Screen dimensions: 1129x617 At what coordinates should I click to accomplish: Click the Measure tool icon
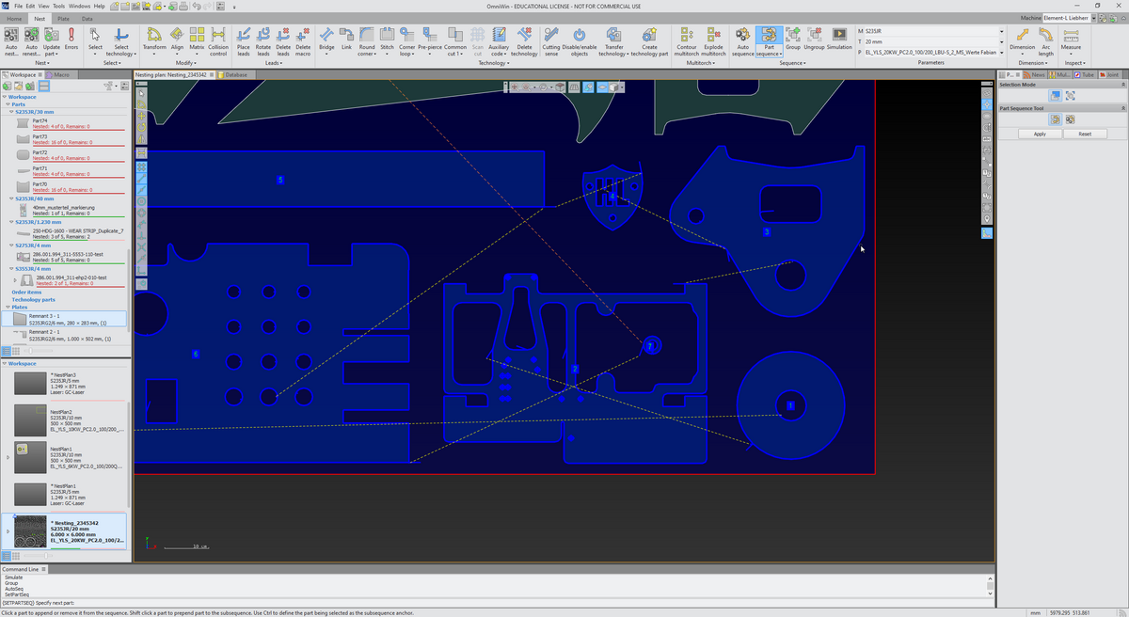point(1071,34)
